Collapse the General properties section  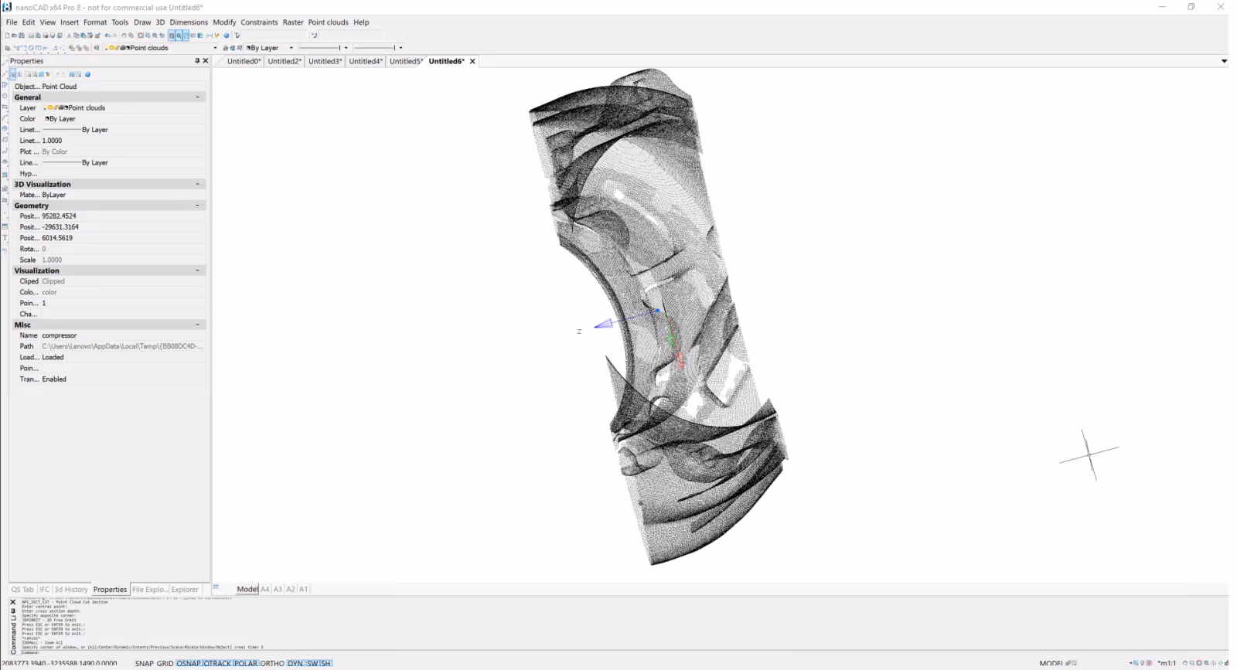197,97
